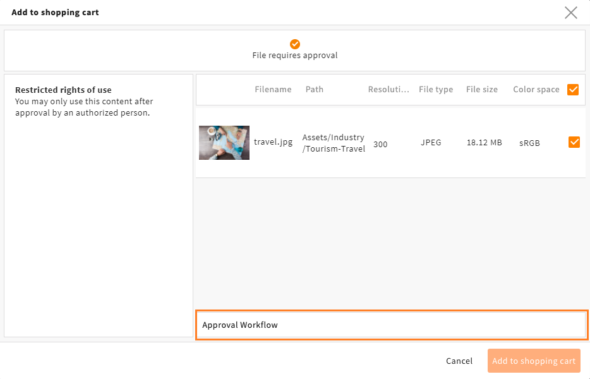Sort by the File type column
The width and height of the screenshot is (590, 379).
coord(436,90)
